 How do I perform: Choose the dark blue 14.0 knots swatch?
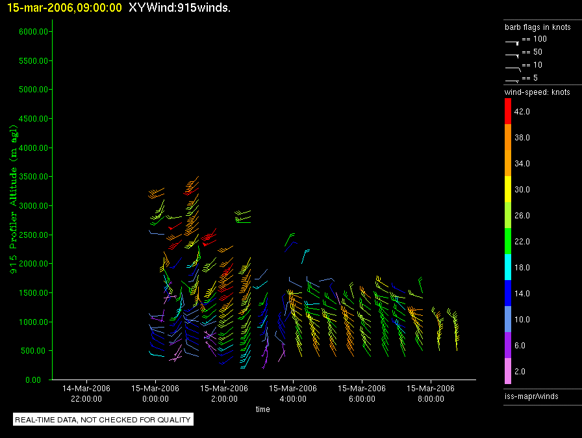click(x=508, y=293)
